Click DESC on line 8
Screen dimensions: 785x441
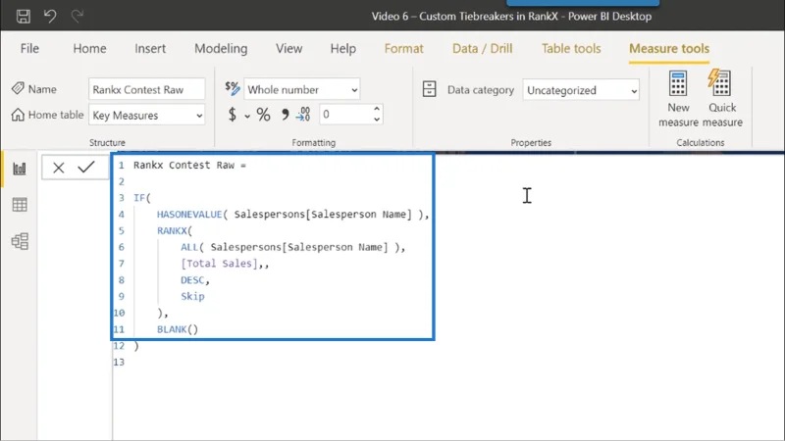192,280
